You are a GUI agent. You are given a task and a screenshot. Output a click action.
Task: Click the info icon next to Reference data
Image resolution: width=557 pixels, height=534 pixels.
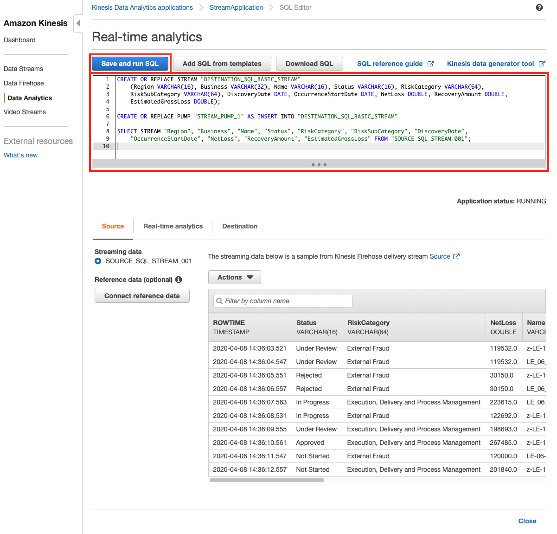click(179, 280)
